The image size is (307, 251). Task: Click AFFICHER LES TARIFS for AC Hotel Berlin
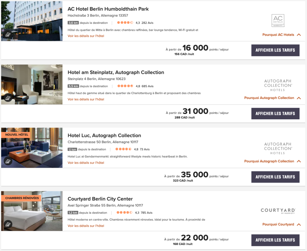pos(275,50)
